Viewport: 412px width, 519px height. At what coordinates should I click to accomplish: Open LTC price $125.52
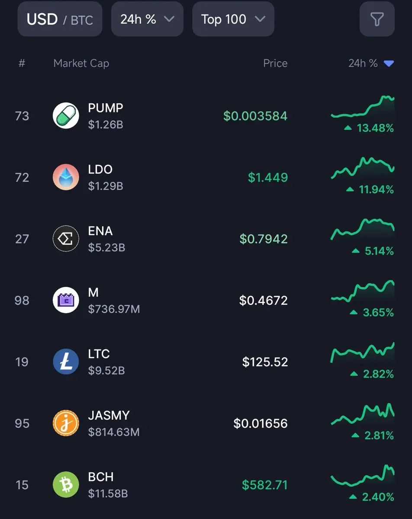point(265,362)
